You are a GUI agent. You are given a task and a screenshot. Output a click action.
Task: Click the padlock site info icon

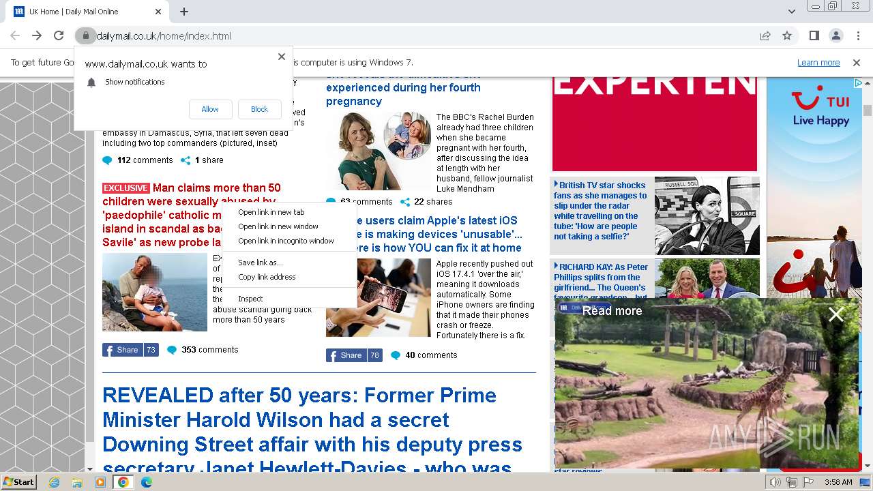(x=85, y=36)
